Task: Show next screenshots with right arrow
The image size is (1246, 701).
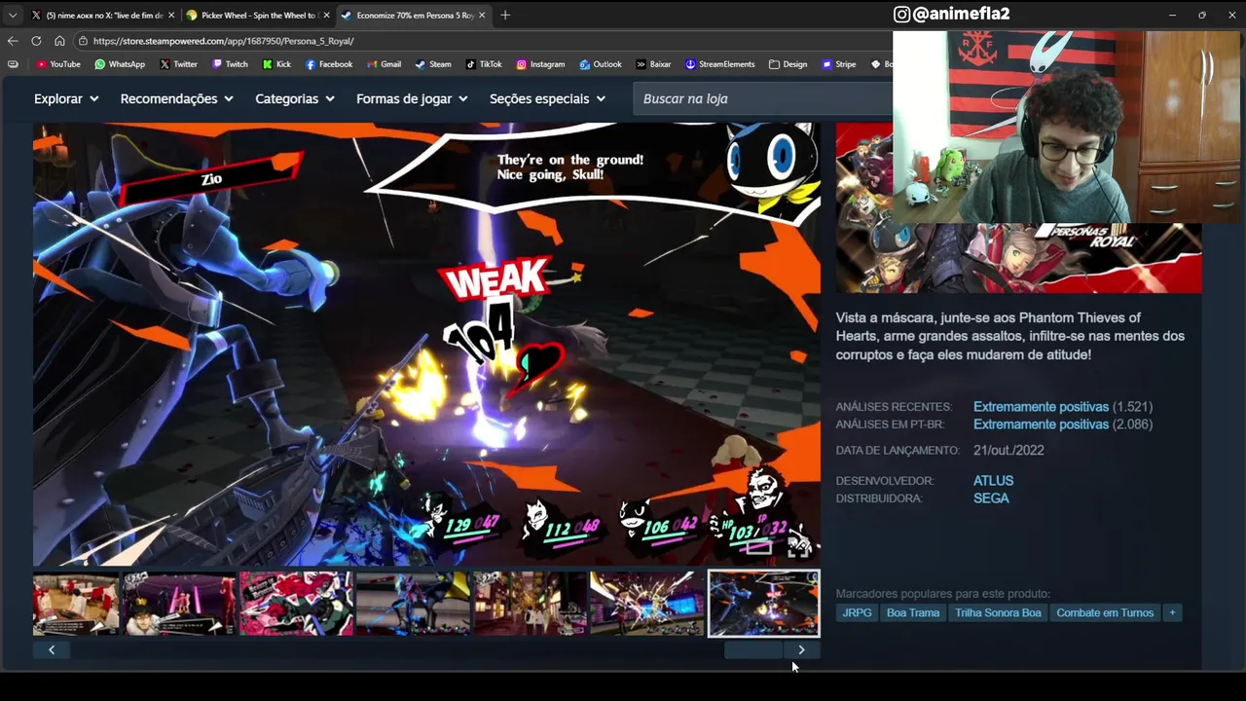Action: click(801, 649)
